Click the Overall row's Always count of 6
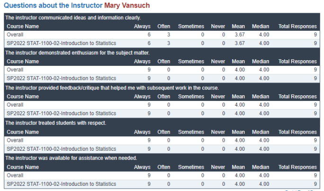The image size is (324, 191). click(x=149, y=35)
